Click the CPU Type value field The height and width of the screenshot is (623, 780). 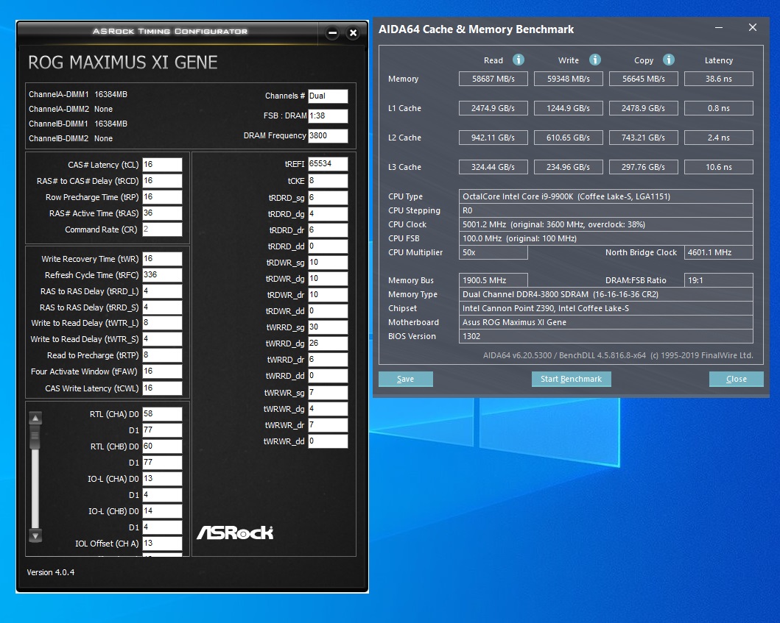click(606, 196)
